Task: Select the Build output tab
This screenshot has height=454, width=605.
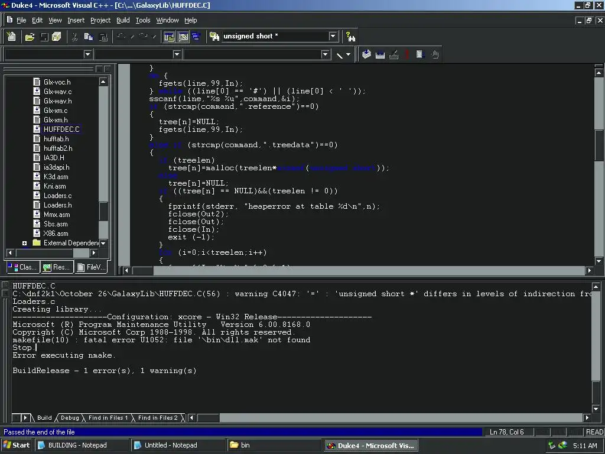Action: pos(44,418)
